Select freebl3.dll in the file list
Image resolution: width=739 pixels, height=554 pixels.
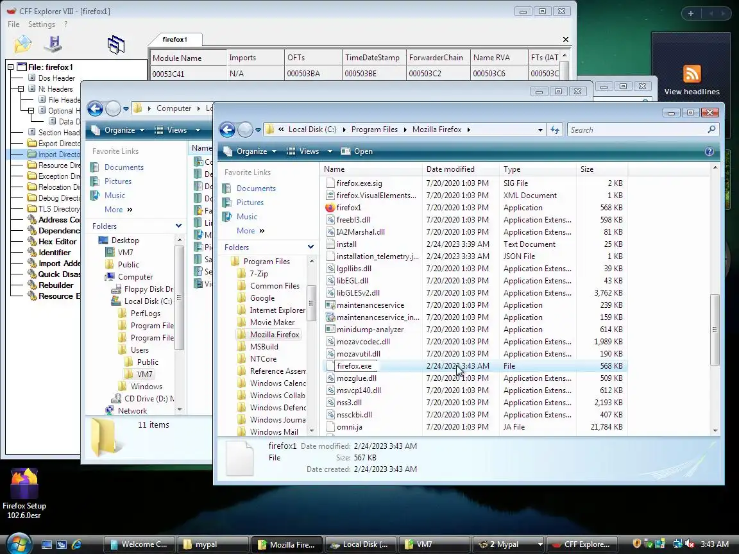(x=353, y=220)
